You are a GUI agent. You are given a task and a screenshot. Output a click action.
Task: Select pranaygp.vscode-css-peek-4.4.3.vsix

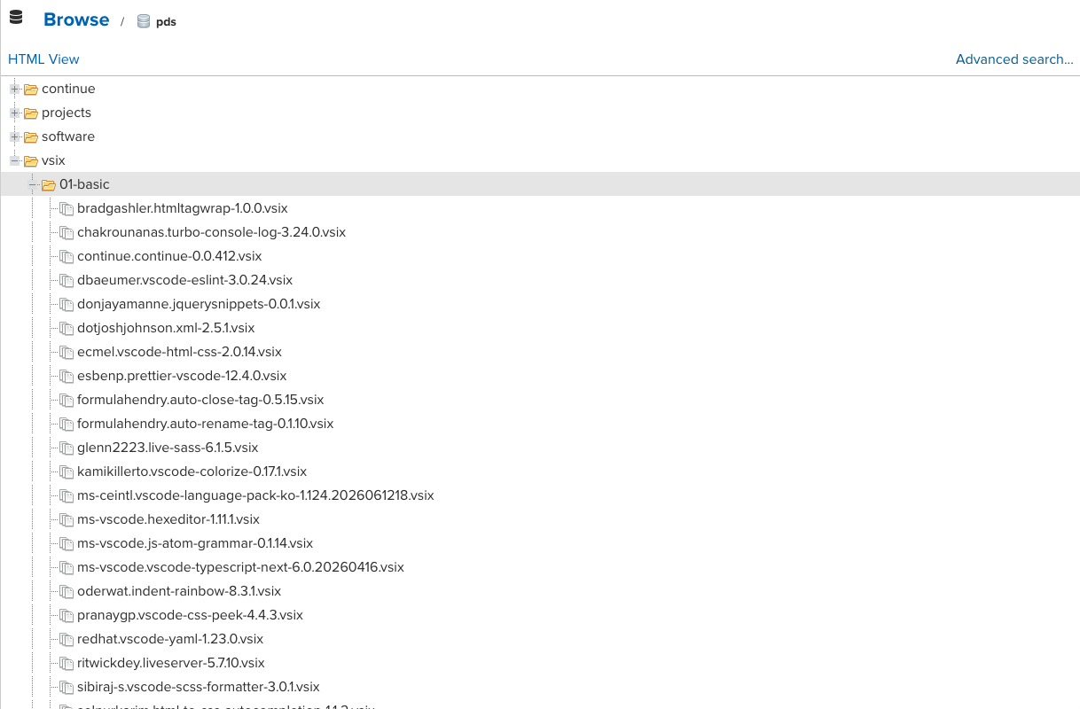(190, 615)
